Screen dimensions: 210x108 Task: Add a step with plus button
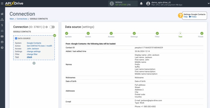coord(34,63)
